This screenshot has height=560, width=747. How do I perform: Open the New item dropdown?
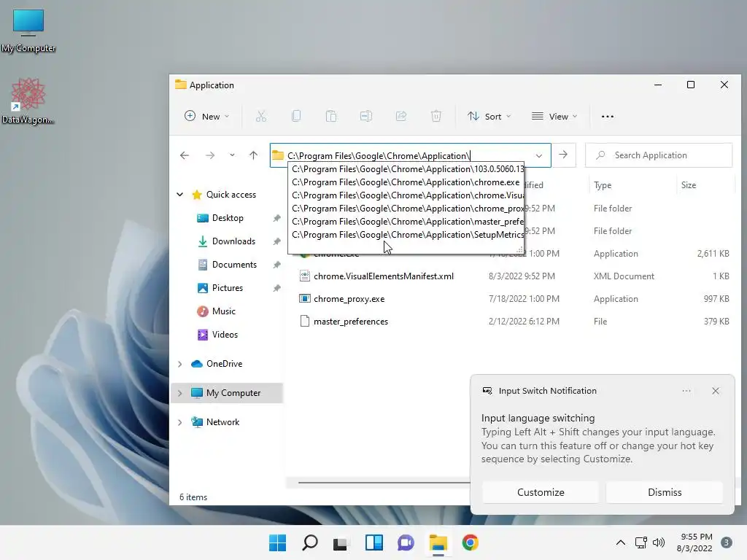coord(206,116)
